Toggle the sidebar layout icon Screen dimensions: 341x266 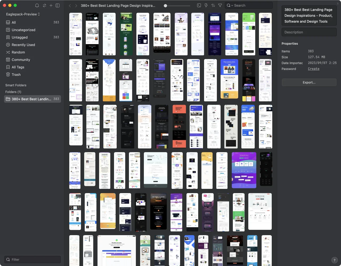[x=58, y=5]
